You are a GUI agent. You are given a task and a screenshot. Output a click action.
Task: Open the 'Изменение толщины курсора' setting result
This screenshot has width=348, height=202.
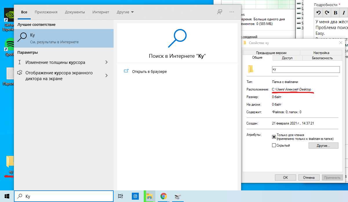pyautogui.click(x=64, y=62)
